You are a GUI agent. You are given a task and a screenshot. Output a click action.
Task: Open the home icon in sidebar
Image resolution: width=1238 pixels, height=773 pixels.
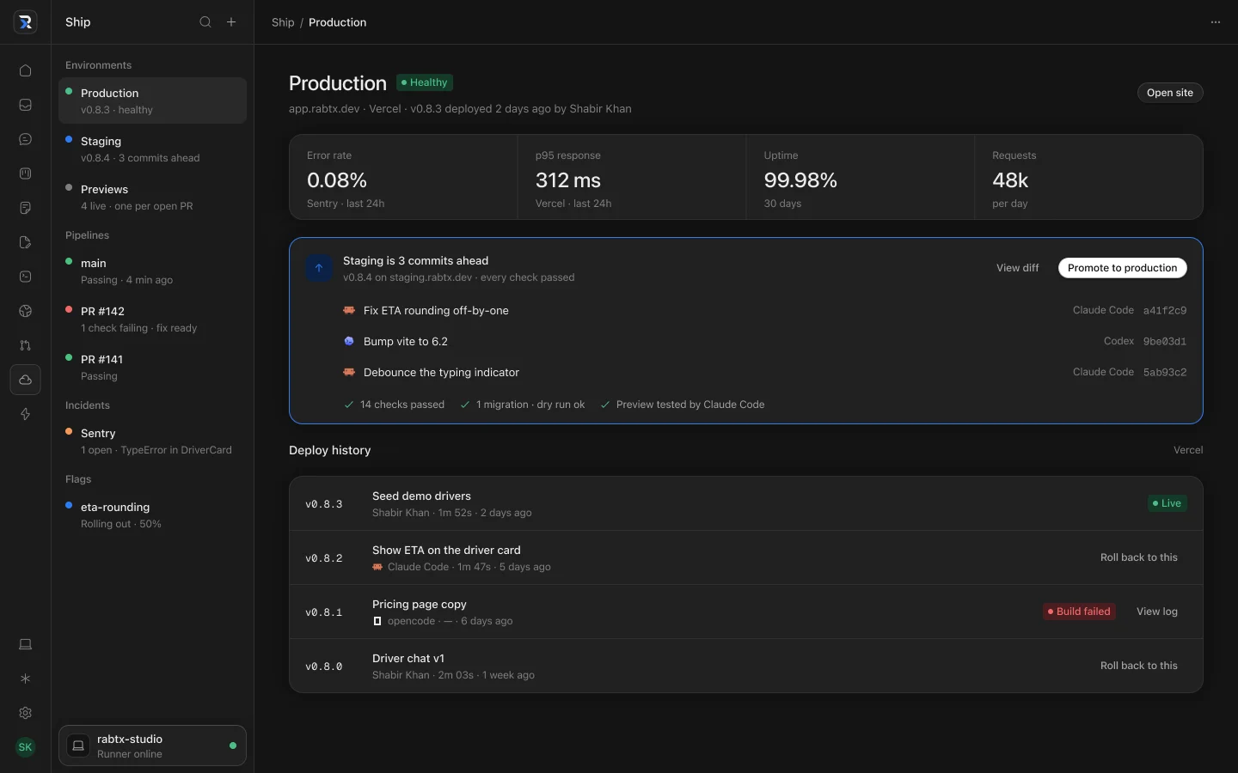25,70
